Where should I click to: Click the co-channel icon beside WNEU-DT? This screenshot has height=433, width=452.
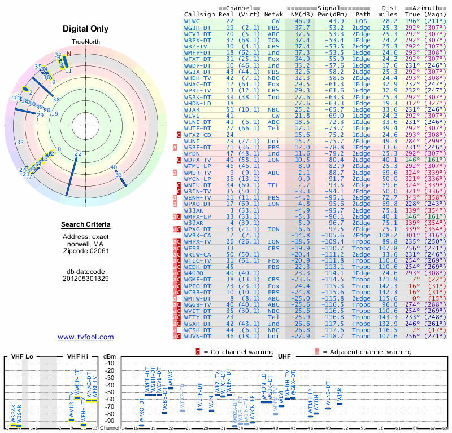pos(179,185)
